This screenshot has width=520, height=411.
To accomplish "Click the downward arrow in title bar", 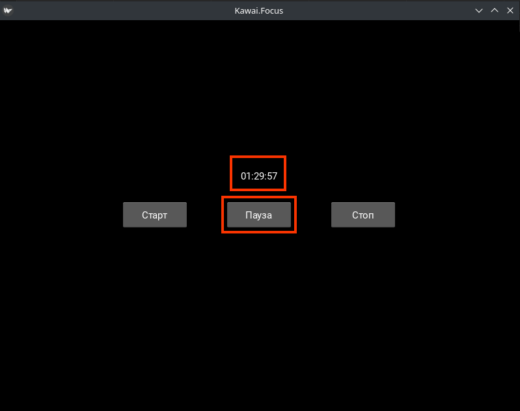I will pyautogui.click(x=479, y=10).
